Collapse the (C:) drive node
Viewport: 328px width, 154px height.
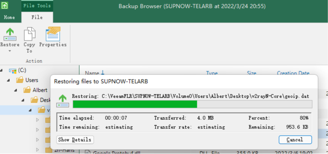[x=2, y=71]
